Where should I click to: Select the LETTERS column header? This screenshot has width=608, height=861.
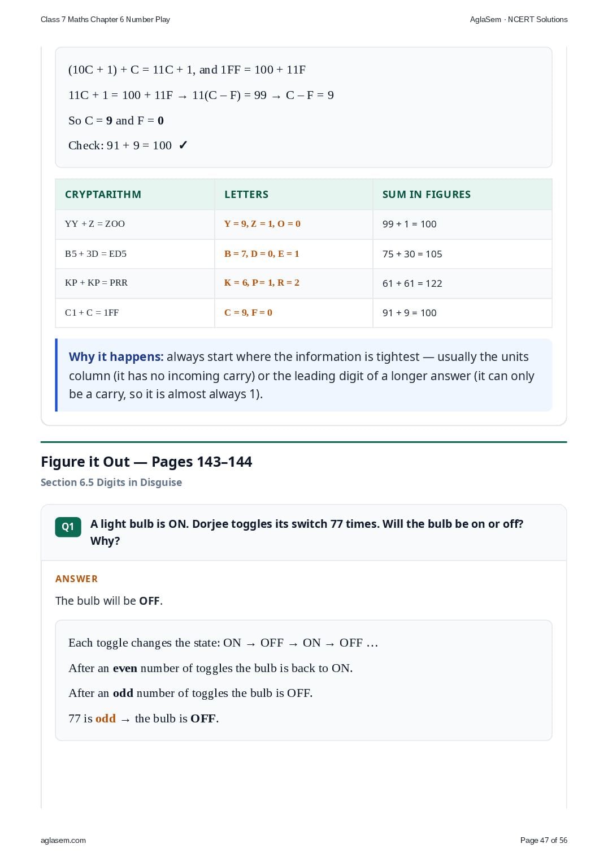click(246, 195)
